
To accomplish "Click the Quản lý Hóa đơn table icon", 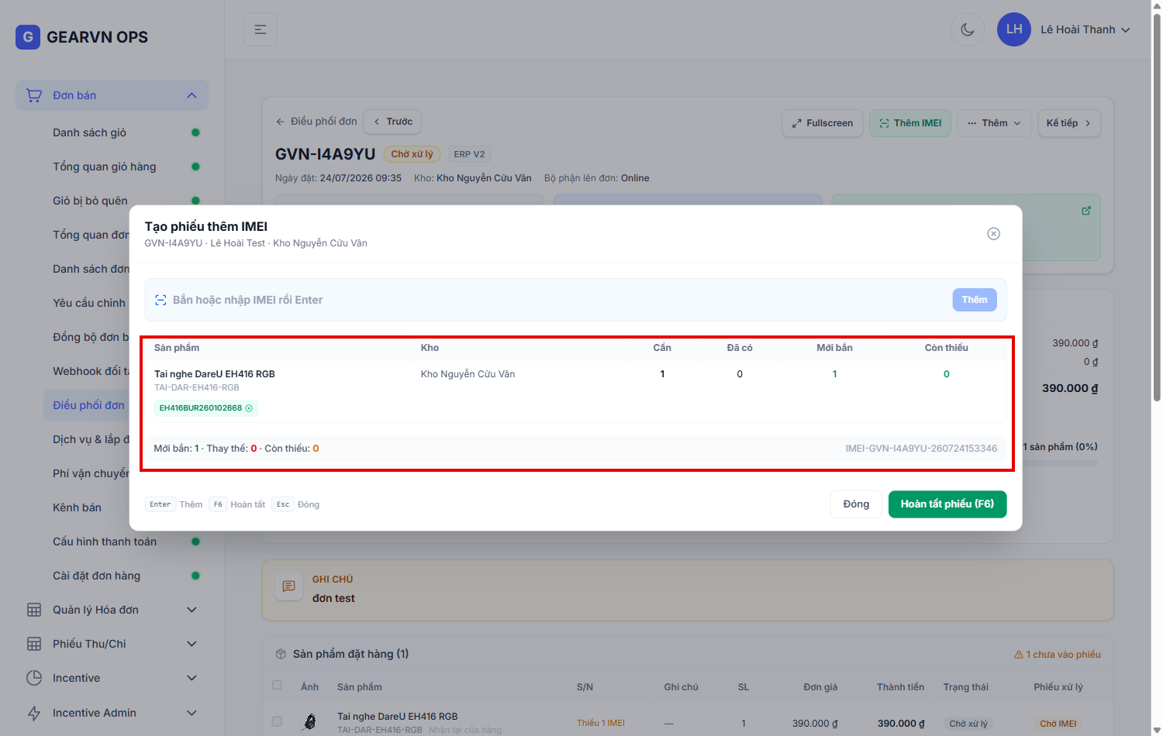I will (x=34, y=610).
